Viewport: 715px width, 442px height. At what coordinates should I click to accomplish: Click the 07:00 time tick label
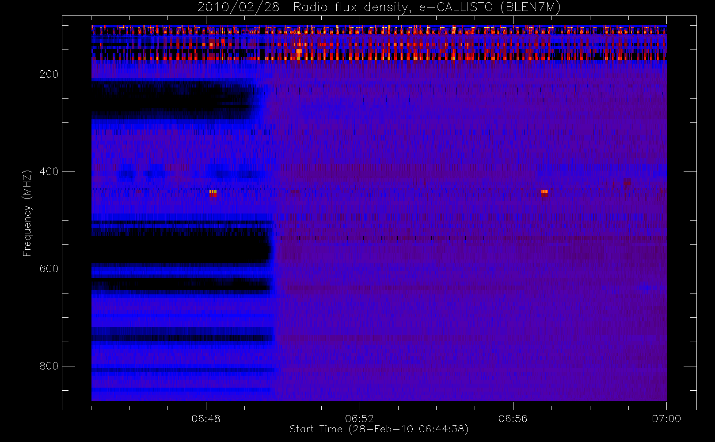tap(666, 418)
